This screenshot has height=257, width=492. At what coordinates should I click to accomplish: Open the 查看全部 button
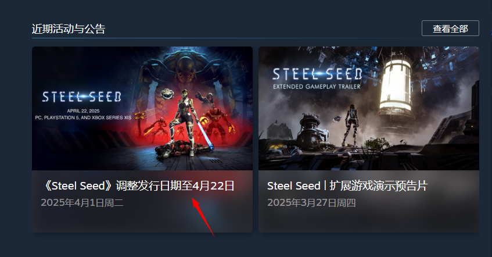click(x=450, y=28)
